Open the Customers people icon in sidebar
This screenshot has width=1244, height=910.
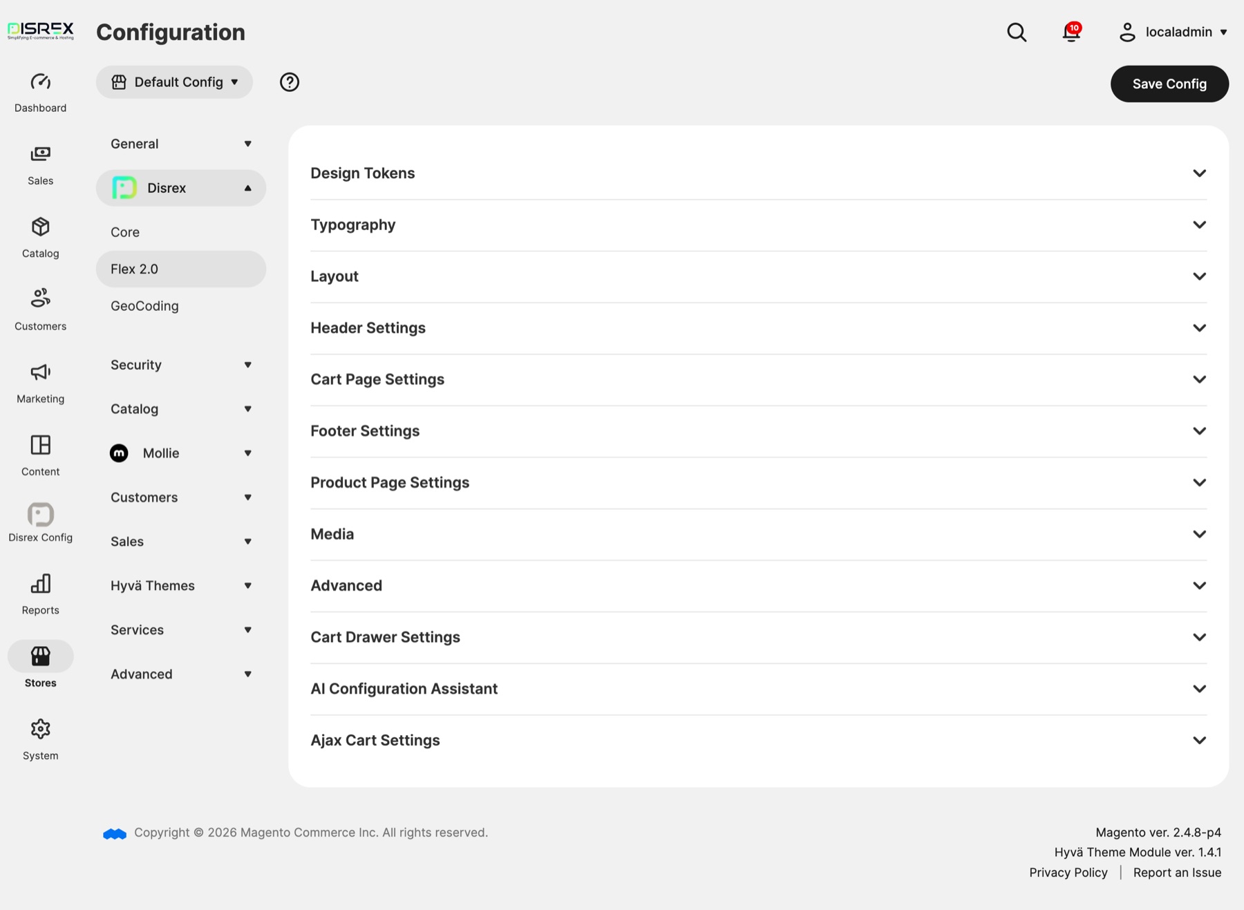click(x=40, y=298)
